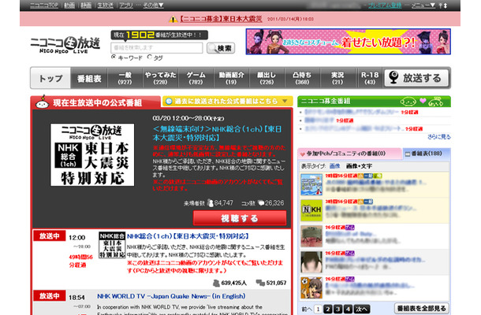Image resolution: width=481 pixels, height=315 pixels.
Task: Click the Nico Nico Live logo
Action: pyautogui.click(x=65, y=45)
